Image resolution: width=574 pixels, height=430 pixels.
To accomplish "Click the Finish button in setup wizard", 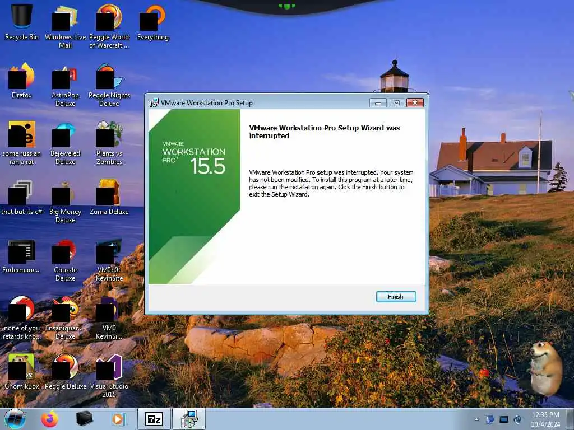I will 396,297.
